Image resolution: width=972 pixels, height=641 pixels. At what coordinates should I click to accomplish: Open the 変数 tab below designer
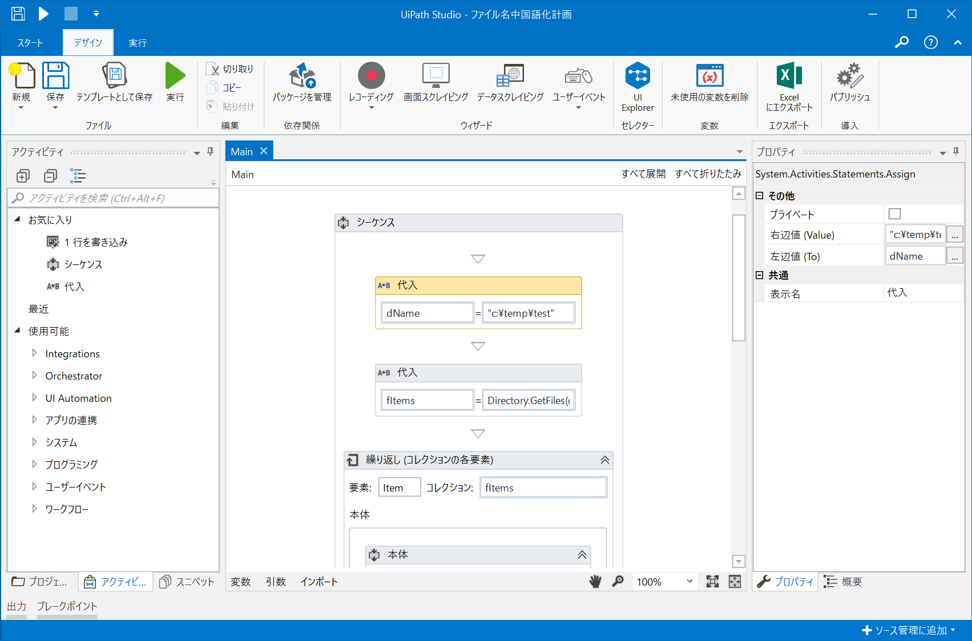click(241, 582)
